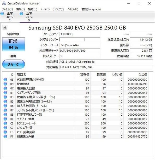
Task: Open the 言語(Language) menu
Action: click(91, 9)
